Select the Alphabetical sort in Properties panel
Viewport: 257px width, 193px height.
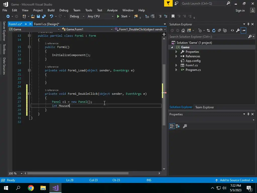[178, 126]
